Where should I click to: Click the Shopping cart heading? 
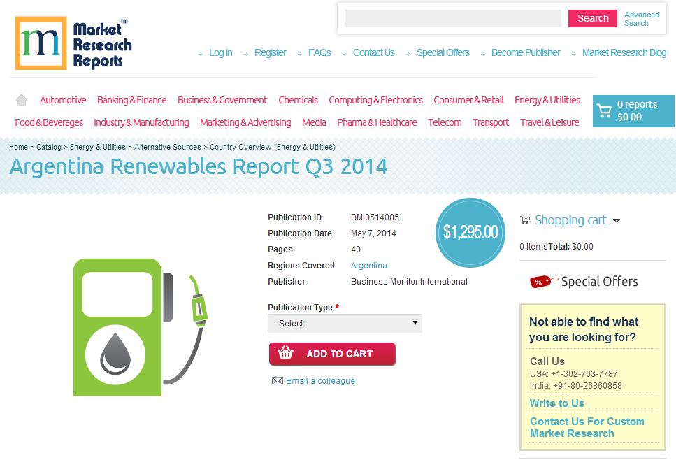pyautogui.click(x=570, y=220)
